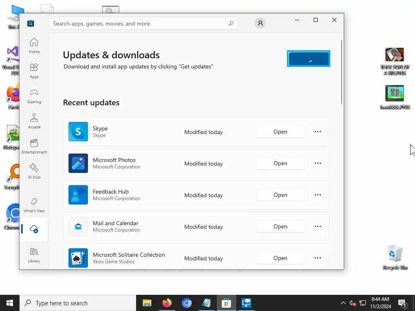Click Modified today text in Skype row
Screen dimensions: 415x311
pos(203,132)
